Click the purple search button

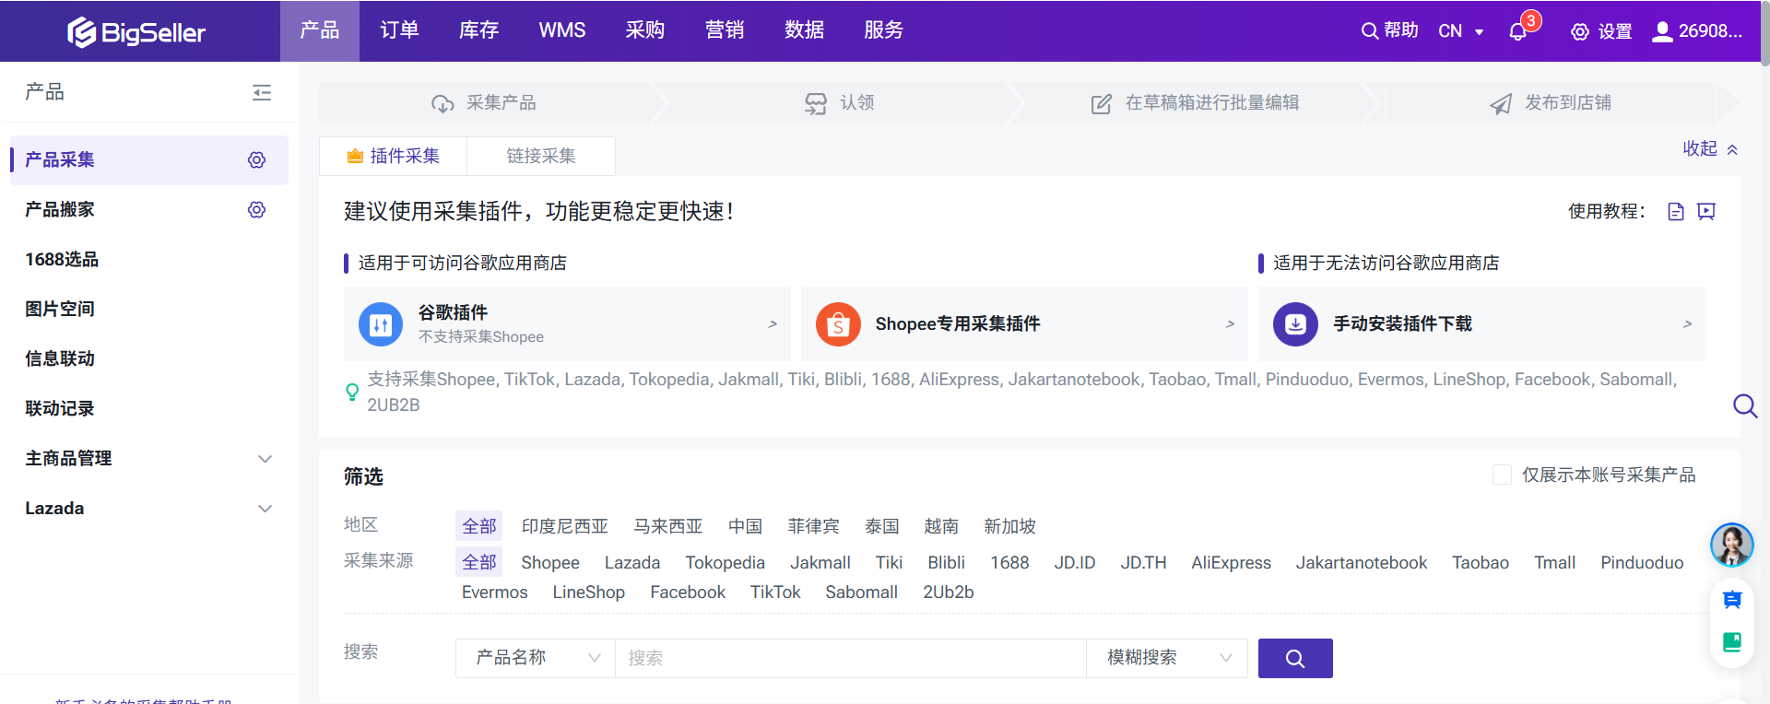1294,658
